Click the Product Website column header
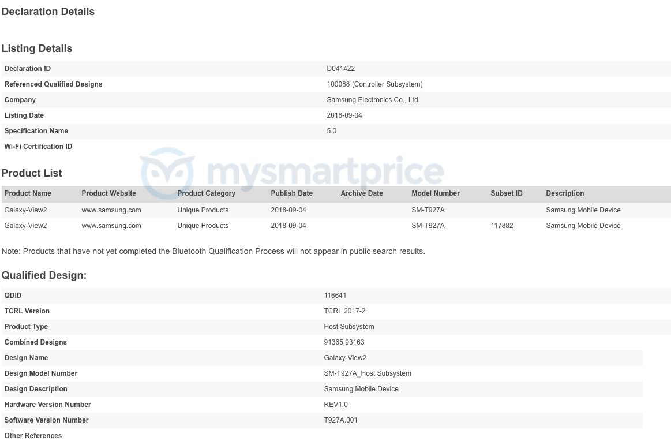Image resolution: width=671 pixels, height=441 pixels. click(x=109, y=193)
